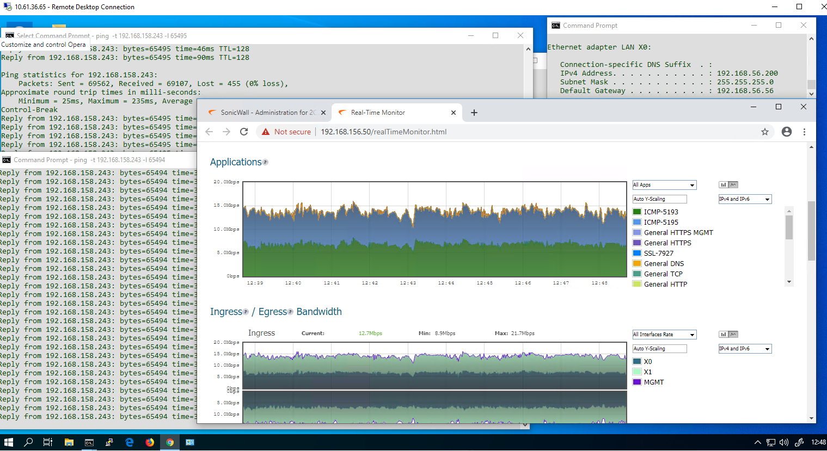The width and height of the screenshot is (827, 451).
Task: Switch to Real-Time Monitor tab
Action: click(396, 113)
